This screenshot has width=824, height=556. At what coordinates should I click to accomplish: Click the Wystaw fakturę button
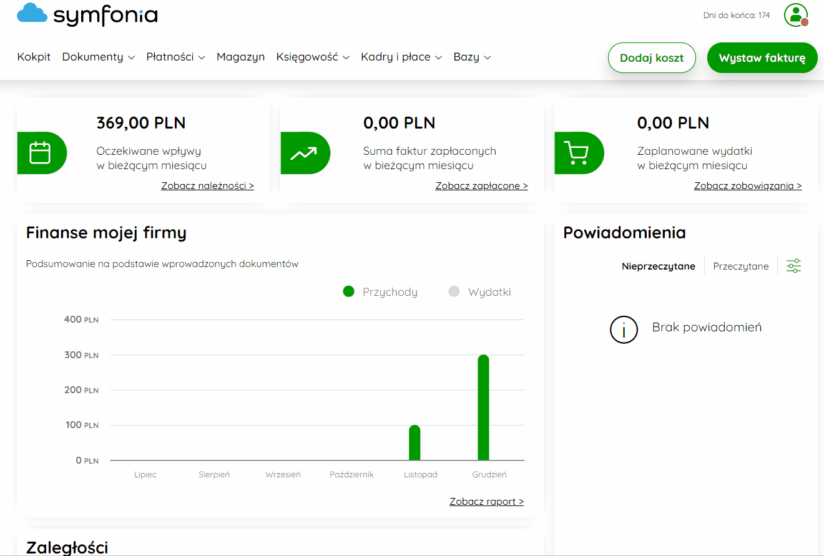pos(762,58)
